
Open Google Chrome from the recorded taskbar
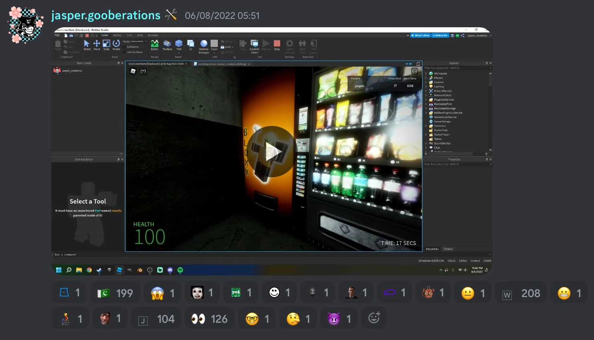[89, 270]
